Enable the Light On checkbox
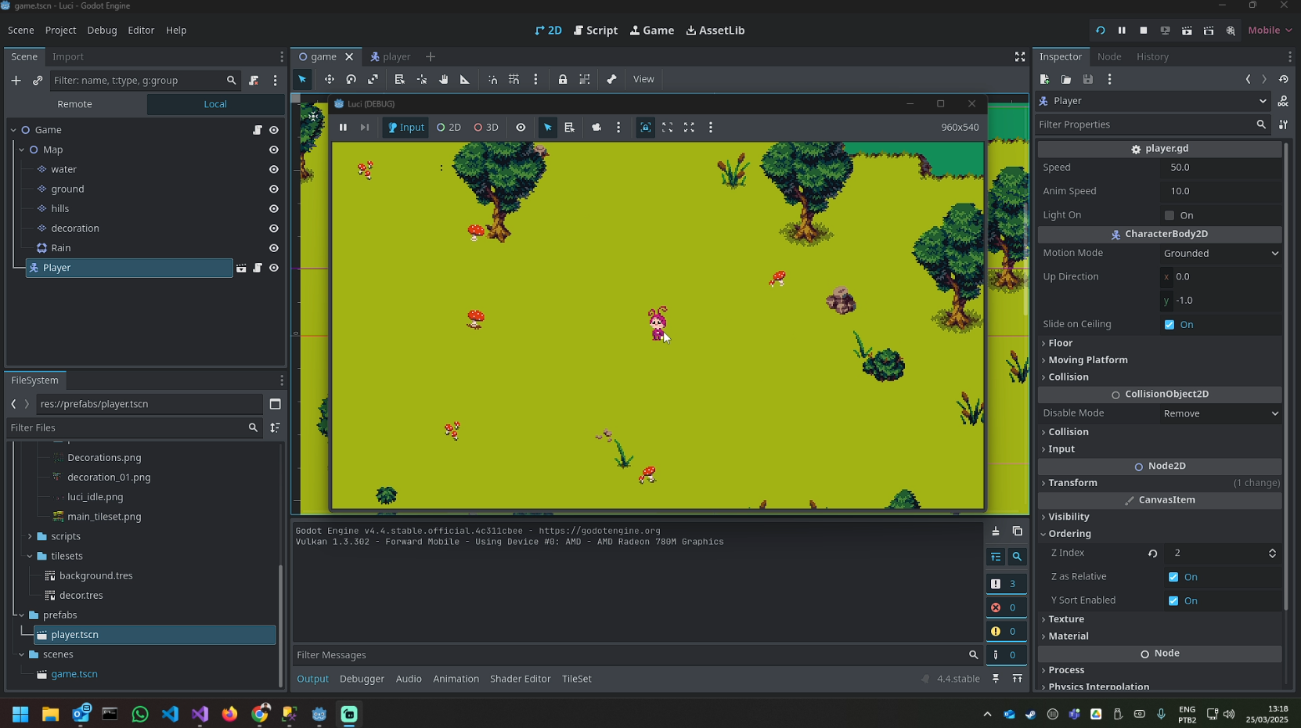The width and height of the screenshot is (1301, 728). 1169,215
